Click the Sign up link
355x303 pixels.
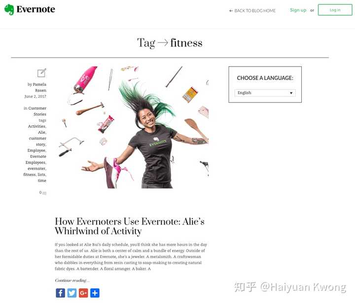pos(298,10)
